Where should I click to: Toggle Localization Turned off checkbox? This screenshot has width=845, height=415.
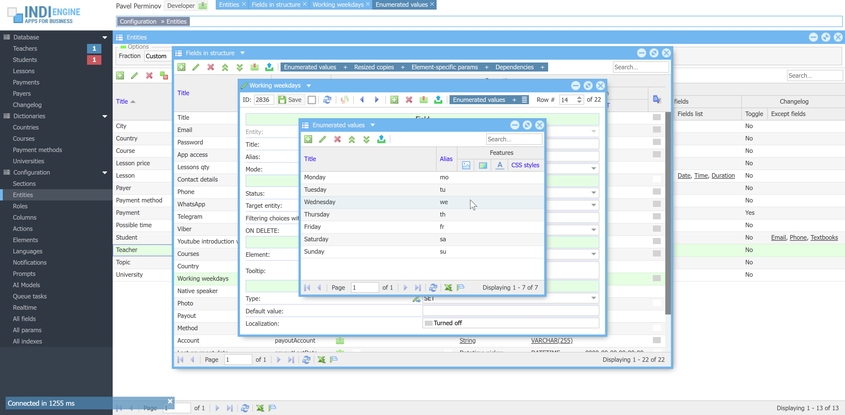(428, 323)
